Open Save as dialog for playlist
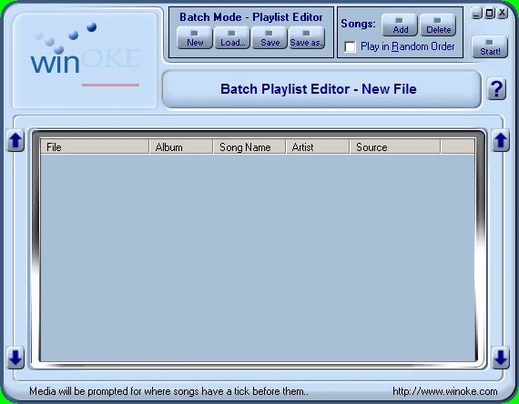The image size is (519, 404). pos(307,38)
